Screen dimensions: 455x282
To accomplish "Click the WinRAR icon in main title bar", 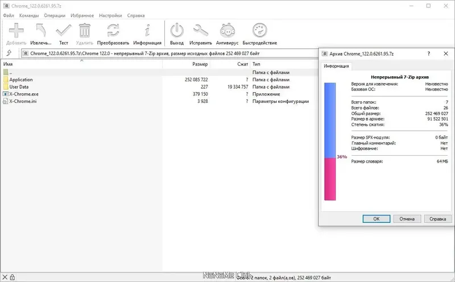I will pos(6,6).
